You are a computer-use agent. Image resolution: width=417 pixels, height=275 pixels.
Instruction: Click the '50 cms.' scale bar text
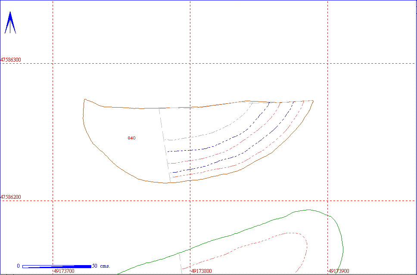pos(101,266)
